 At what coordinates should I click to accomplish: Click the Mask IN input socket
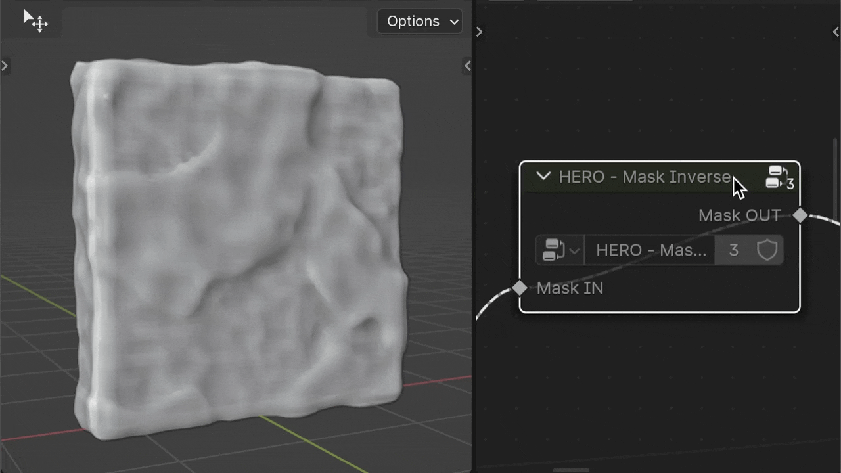point(520,288)
